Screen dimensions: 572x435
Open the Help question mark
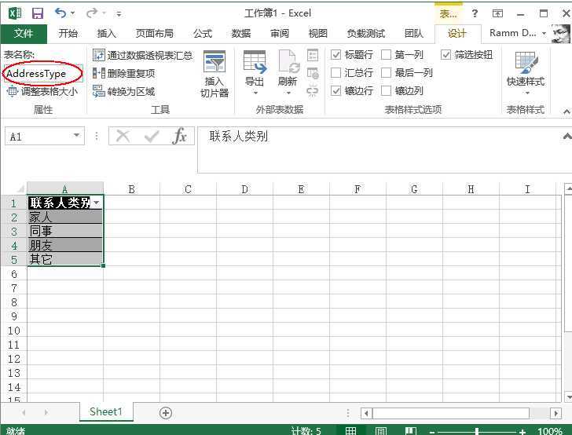pyautogui.click(x=475, y=13)
